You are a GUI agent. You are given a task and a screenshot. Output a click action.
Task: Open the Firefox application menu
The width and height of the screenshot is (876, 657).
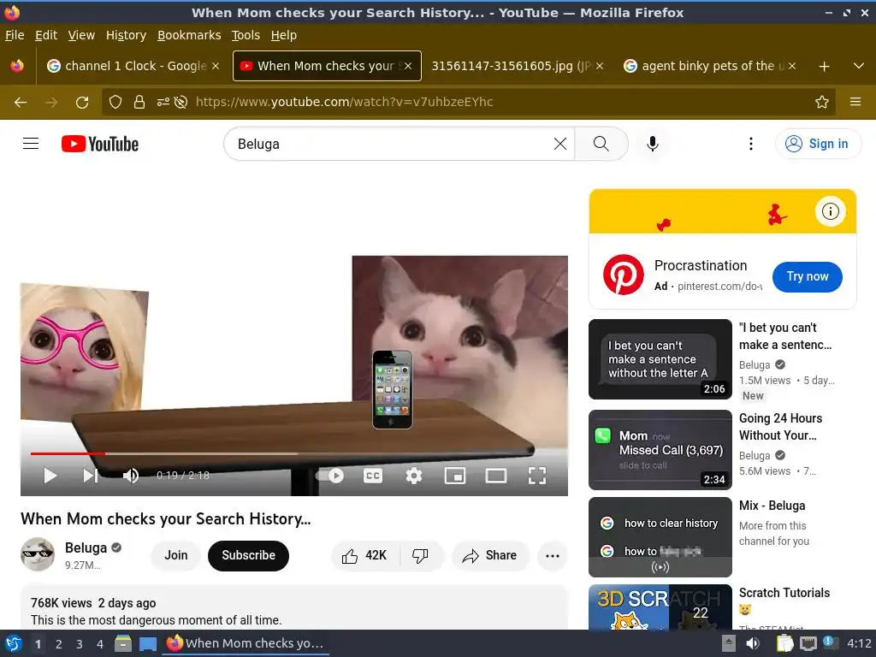pyautogui.click(x=855, y=102)
